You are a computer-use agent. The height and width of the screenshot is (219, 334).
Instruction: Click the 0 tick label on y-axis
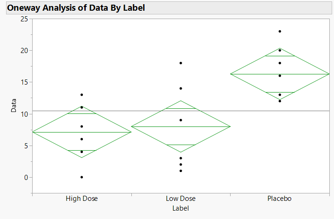pyautogui.click(x=26, y=177)
